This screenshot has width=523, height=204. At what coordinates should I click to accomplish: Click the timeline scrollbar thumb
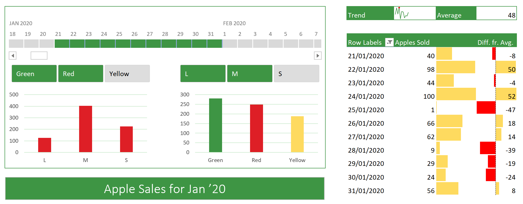click(39, 55)
